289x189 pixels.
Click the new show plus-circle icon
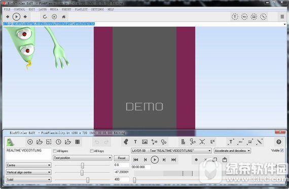click(30, 142)
